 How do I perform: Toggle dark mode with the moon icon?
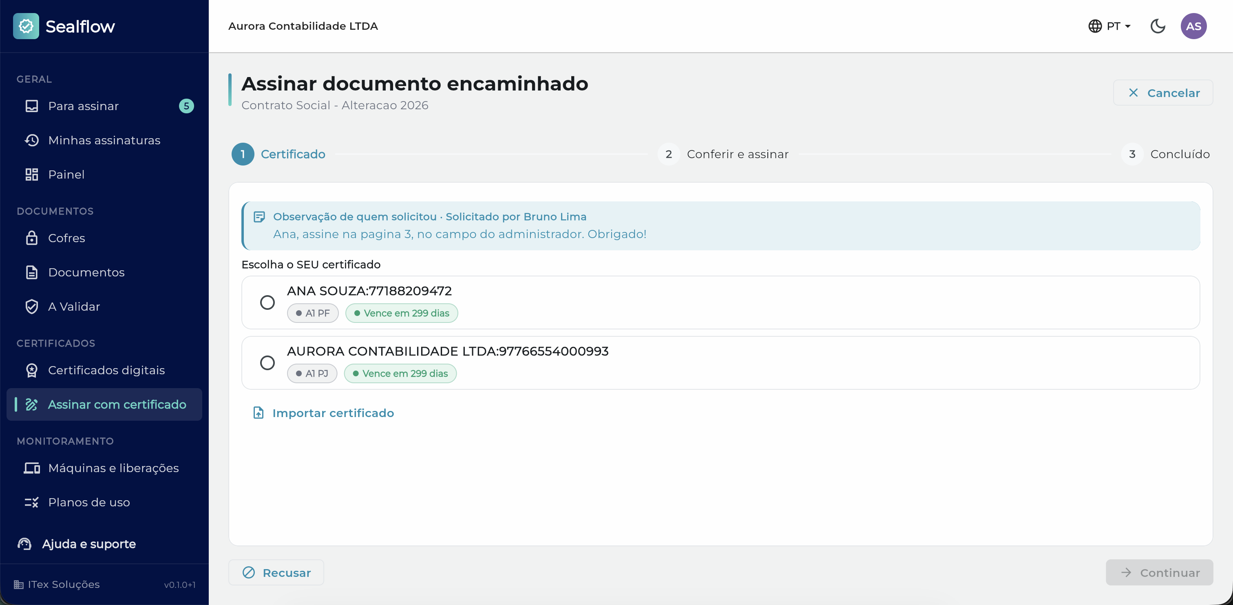click(1158, 26)
